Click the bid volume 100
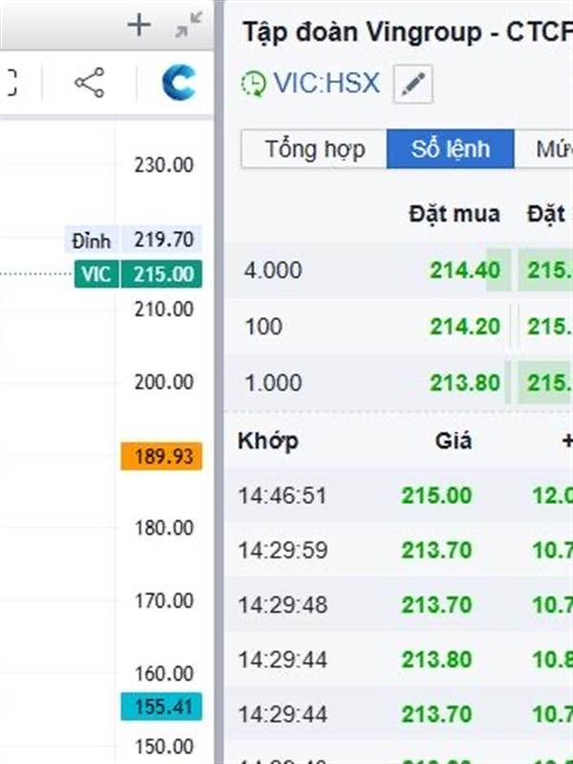The height and width of the screenshot is (764, 573). pos(264,327)
